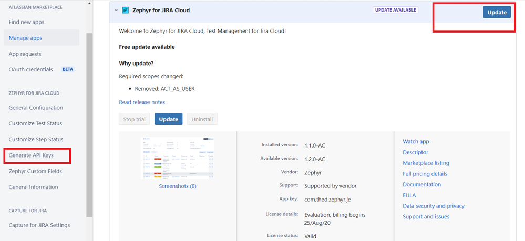Open the Read release notes link

[x=142, y=102]
